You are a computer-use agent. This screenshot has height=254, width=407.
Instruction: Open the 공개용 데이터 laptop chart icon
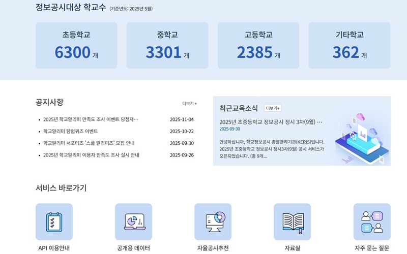[x=133, y=221]
